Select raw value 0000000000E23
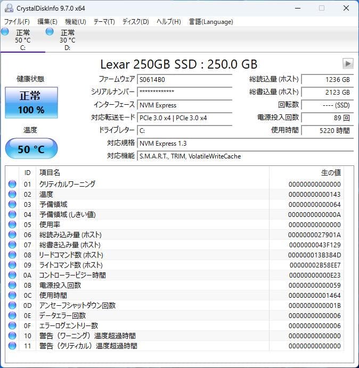359x368 pixels. [315, 275]
